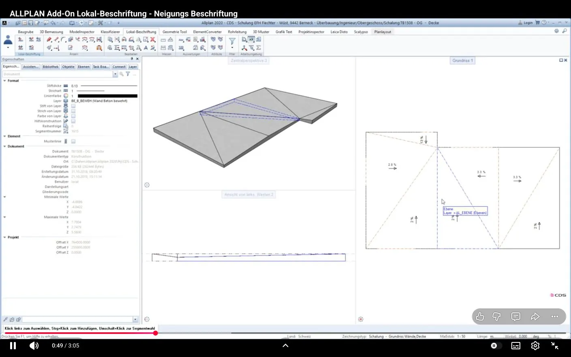
Task: Click the shopping cart icon in title bar
Action: 537,23
